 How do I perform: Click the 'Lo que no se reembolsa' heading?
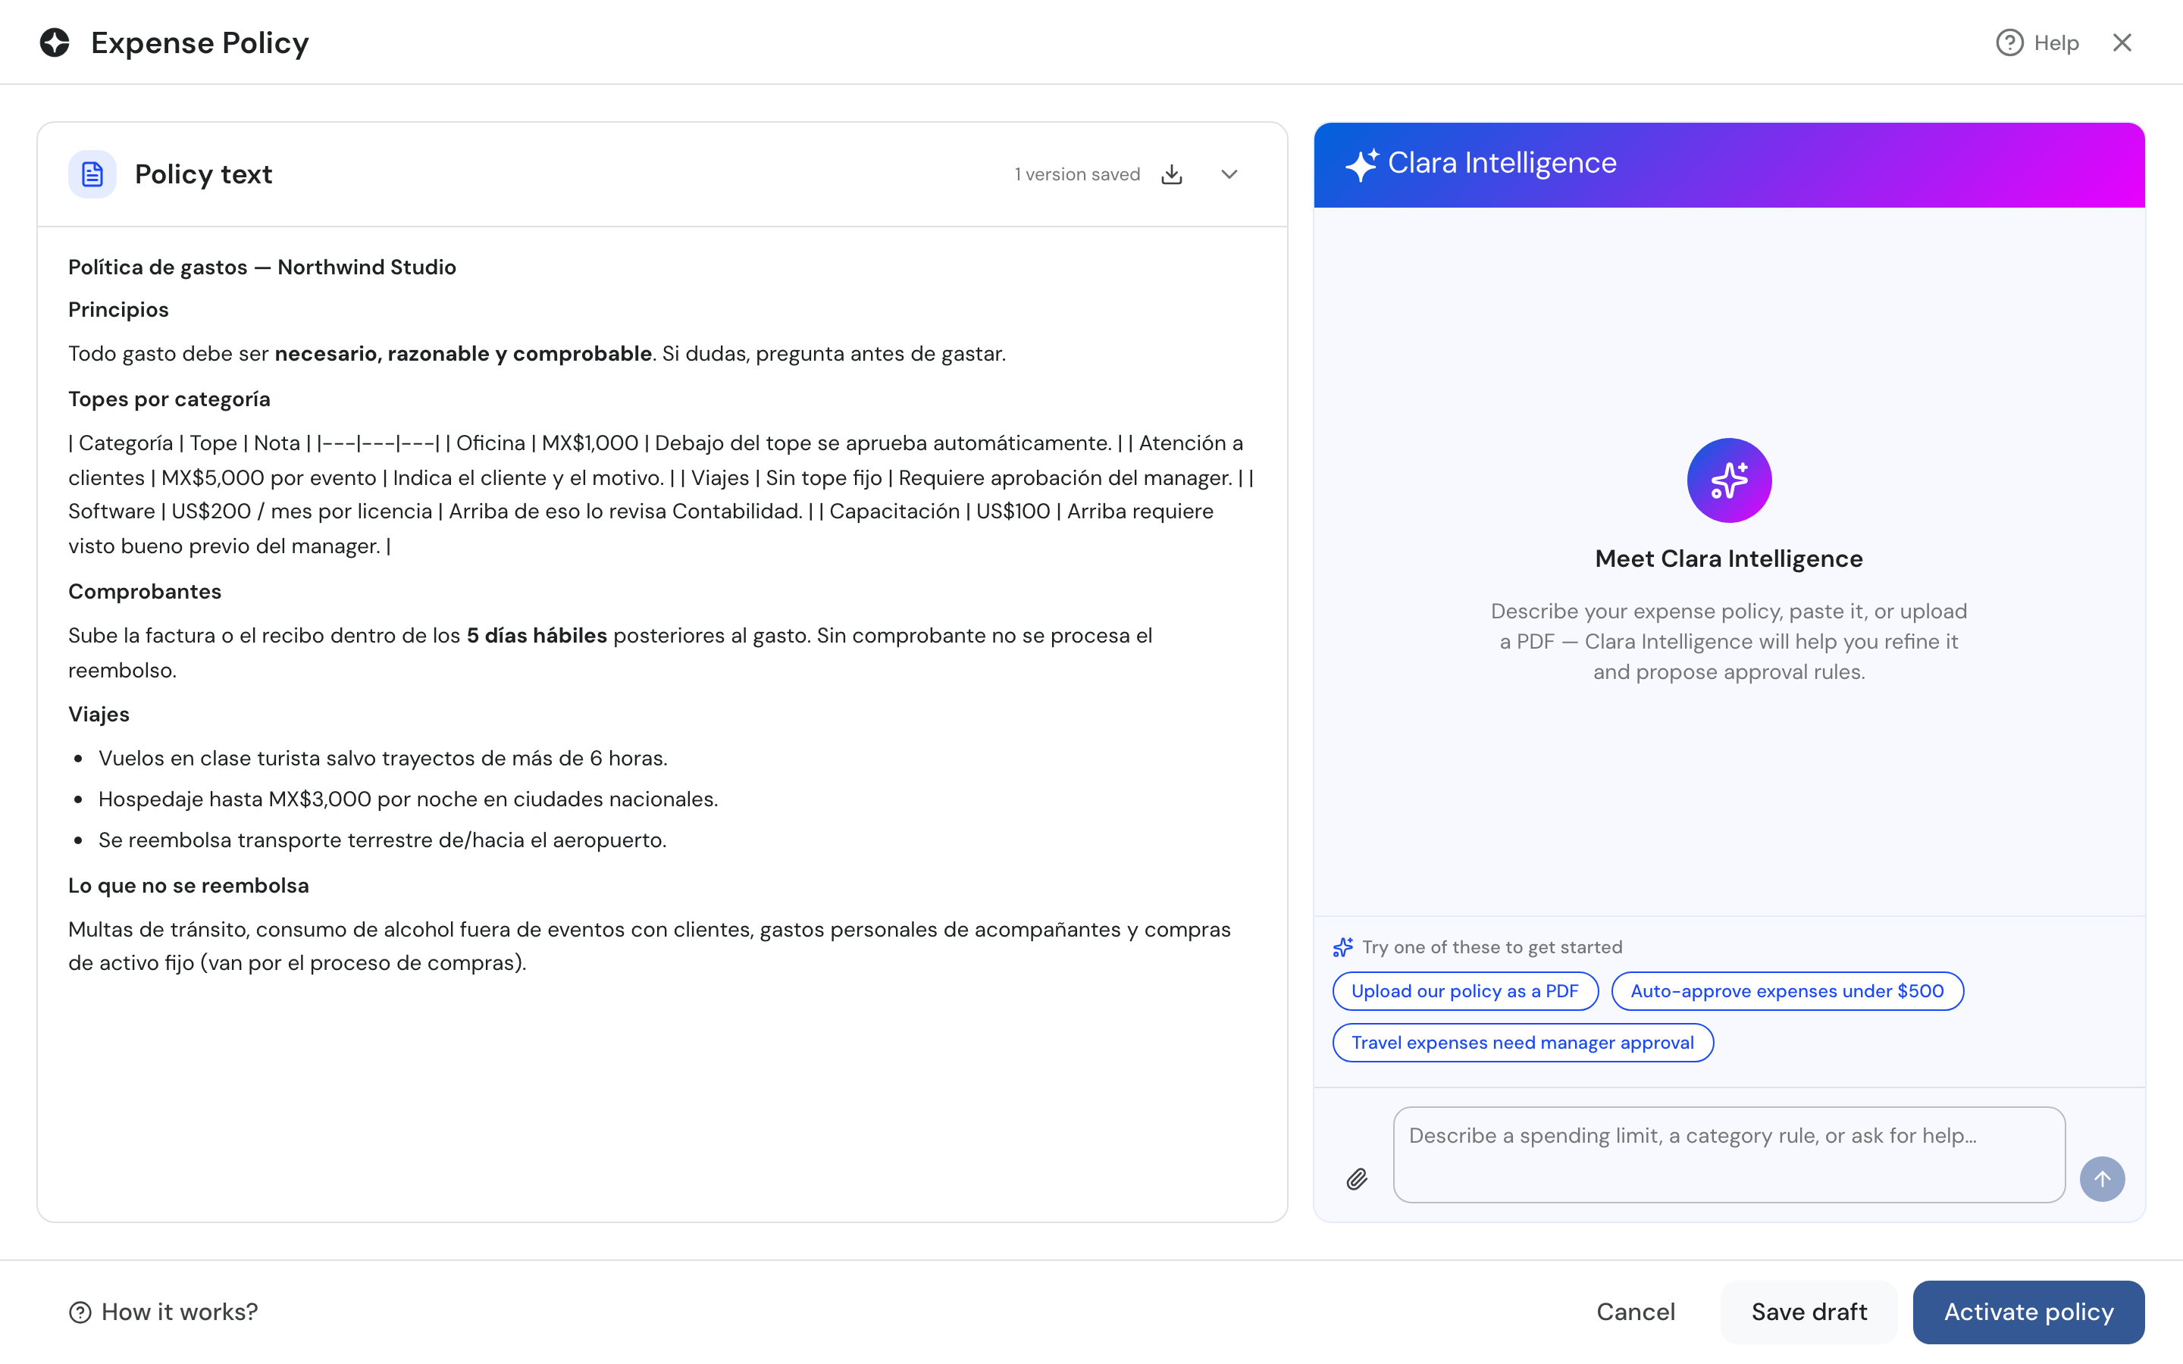189,886
